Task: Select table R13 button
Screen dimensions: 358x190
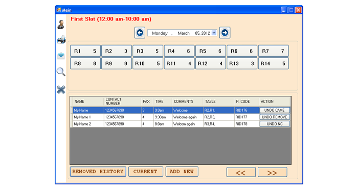Action: pos(242,64)
